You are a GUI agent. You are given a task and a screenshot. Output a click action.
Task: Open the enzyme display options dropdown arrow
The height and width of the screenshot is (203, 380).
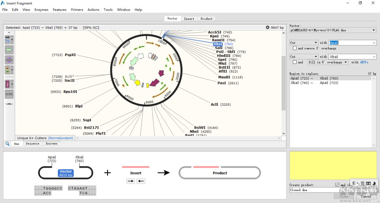coord(12,40)
